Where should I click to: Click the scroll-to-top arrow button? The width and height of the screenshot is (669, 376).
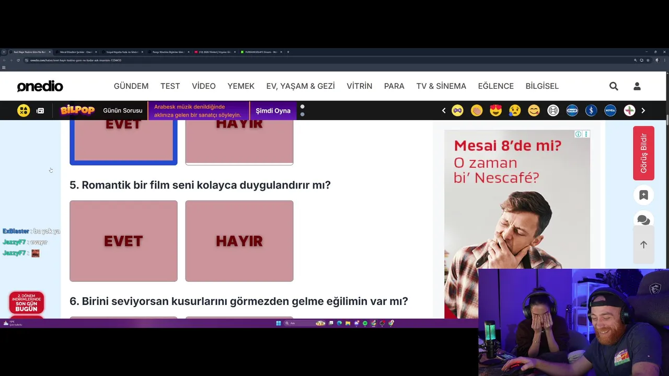click(643, 244)
